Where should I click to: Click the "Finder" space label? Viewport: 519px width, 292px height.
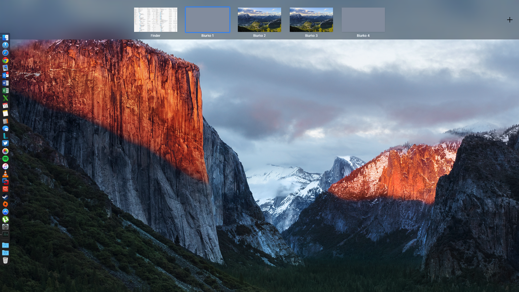155,36
